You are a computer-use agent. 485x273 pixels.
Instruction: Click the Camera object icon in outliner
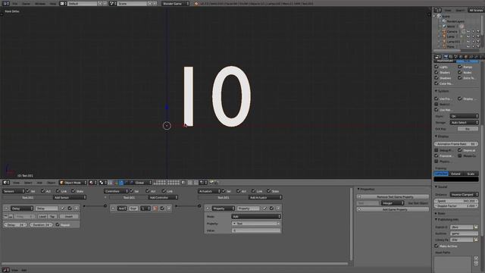click(444, 31)
